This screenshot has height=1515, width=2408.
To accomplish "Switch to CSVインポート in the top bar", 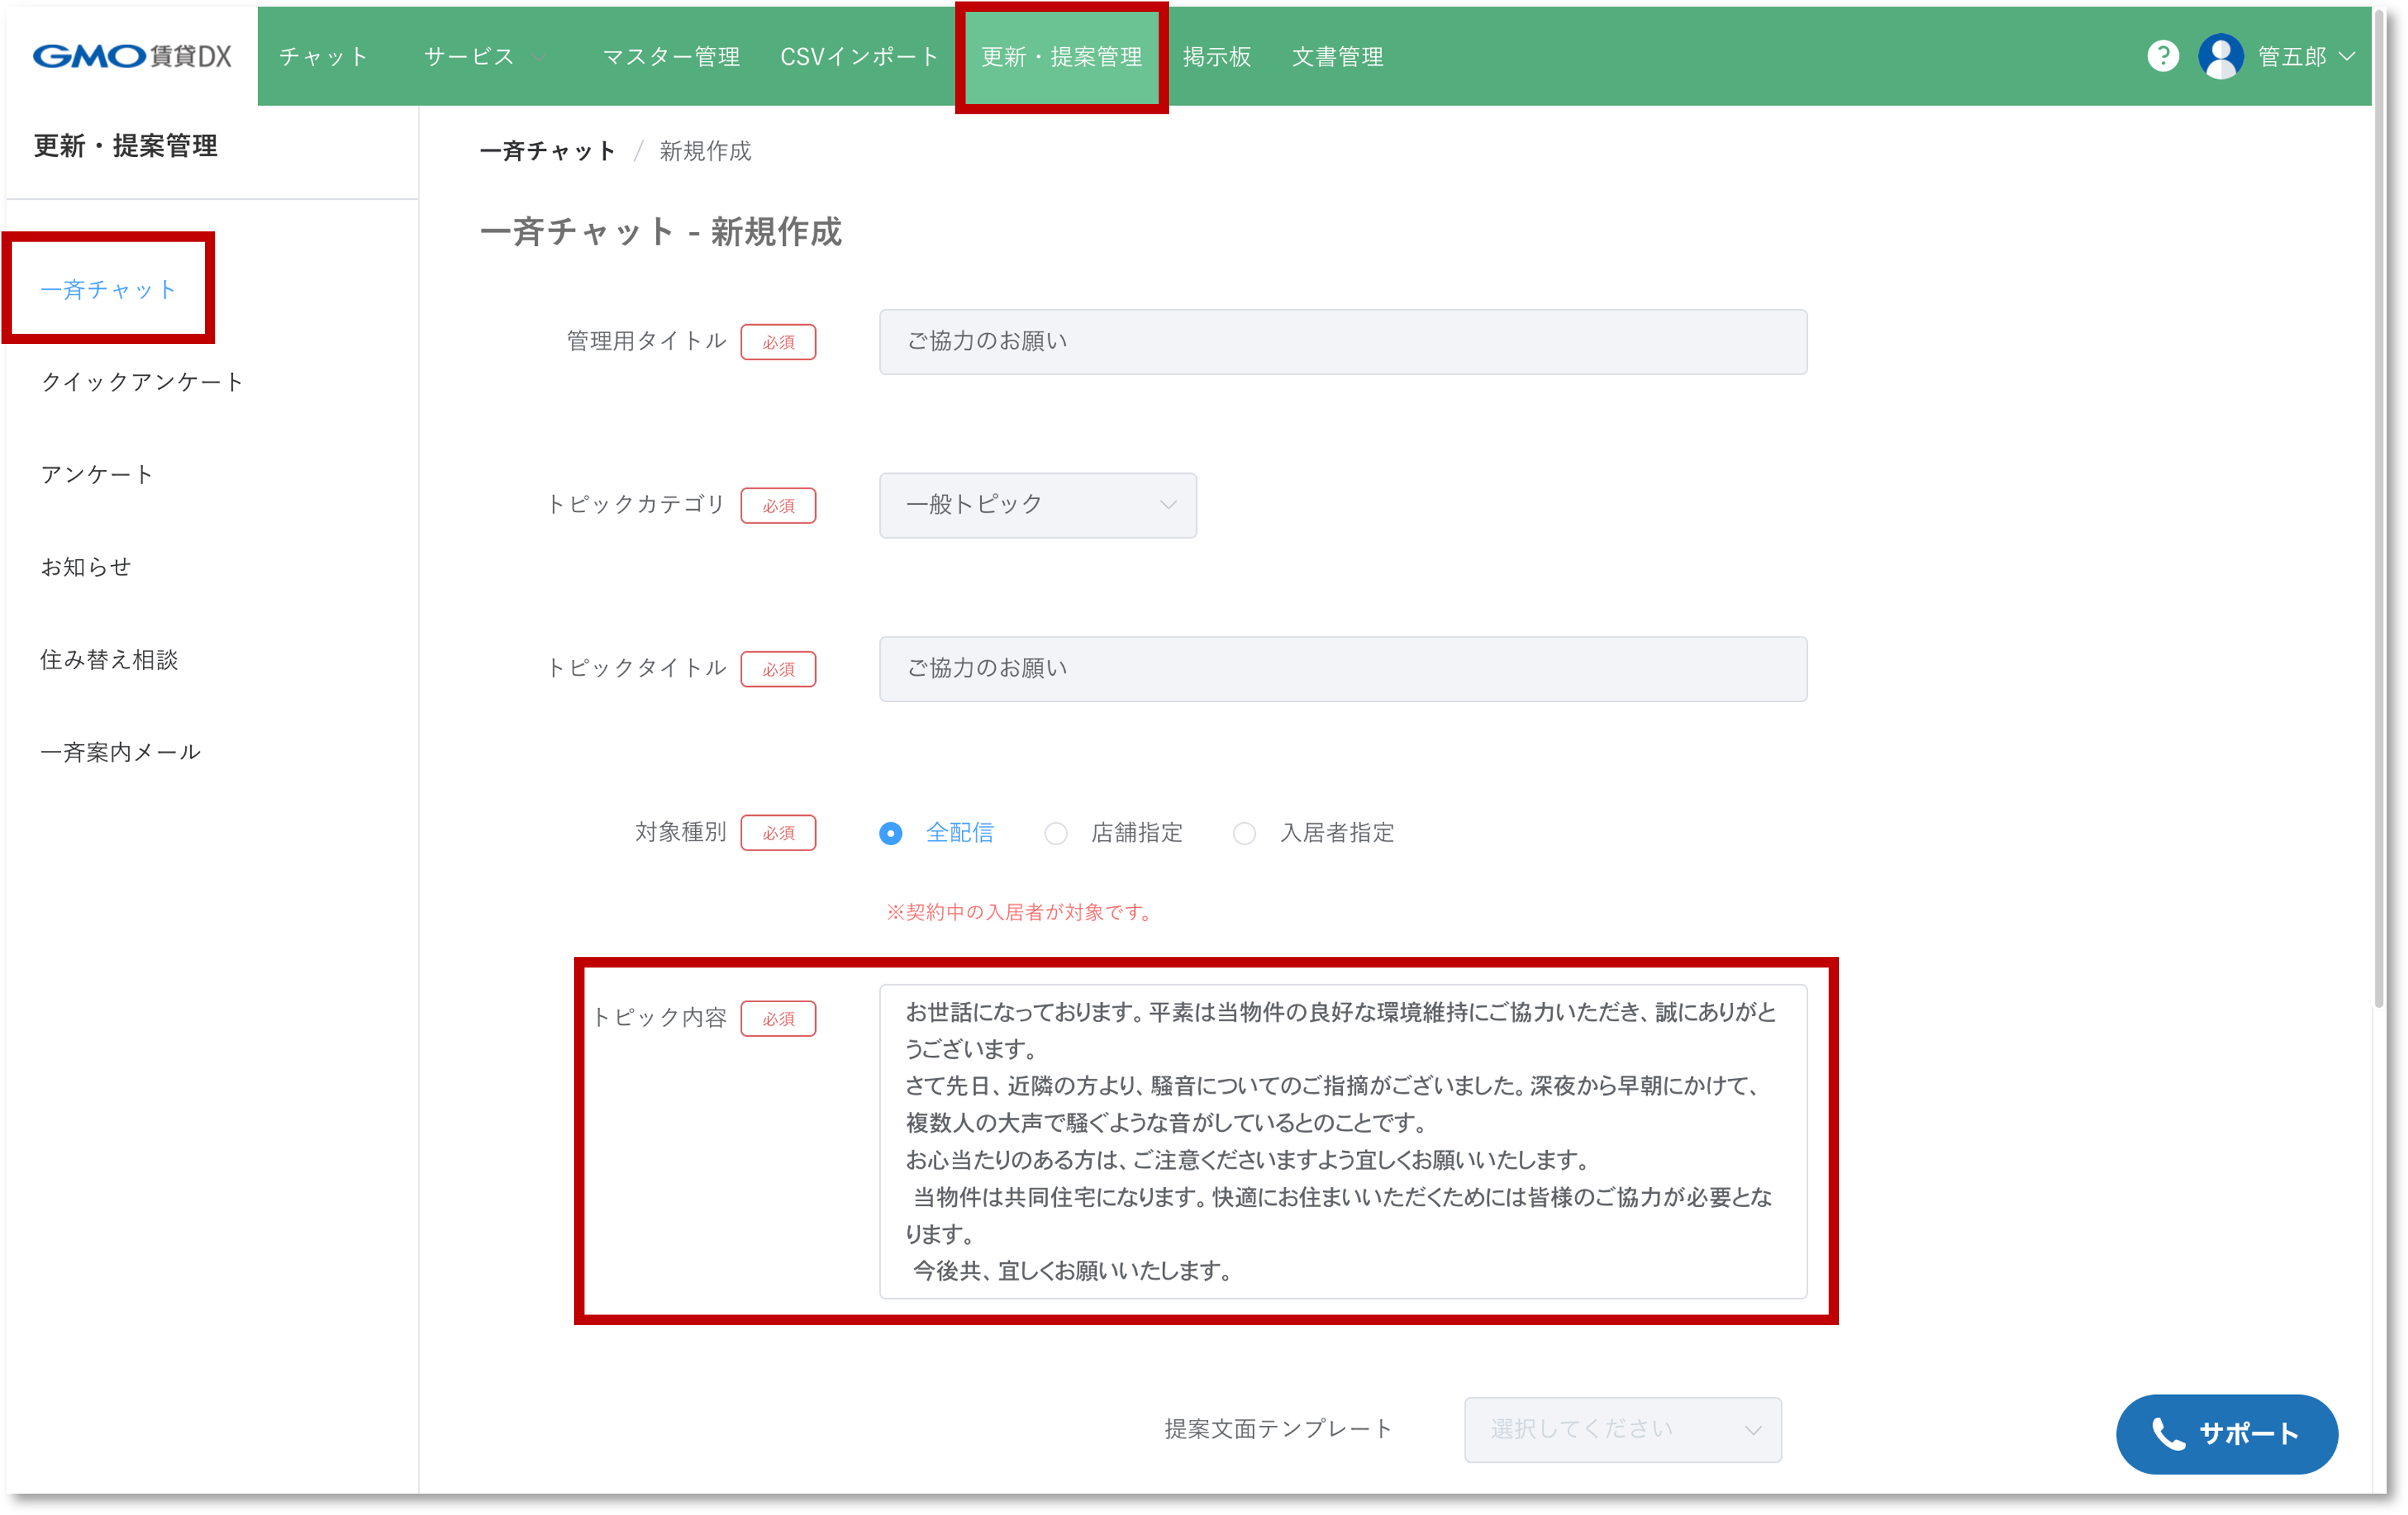I will 859,57.
